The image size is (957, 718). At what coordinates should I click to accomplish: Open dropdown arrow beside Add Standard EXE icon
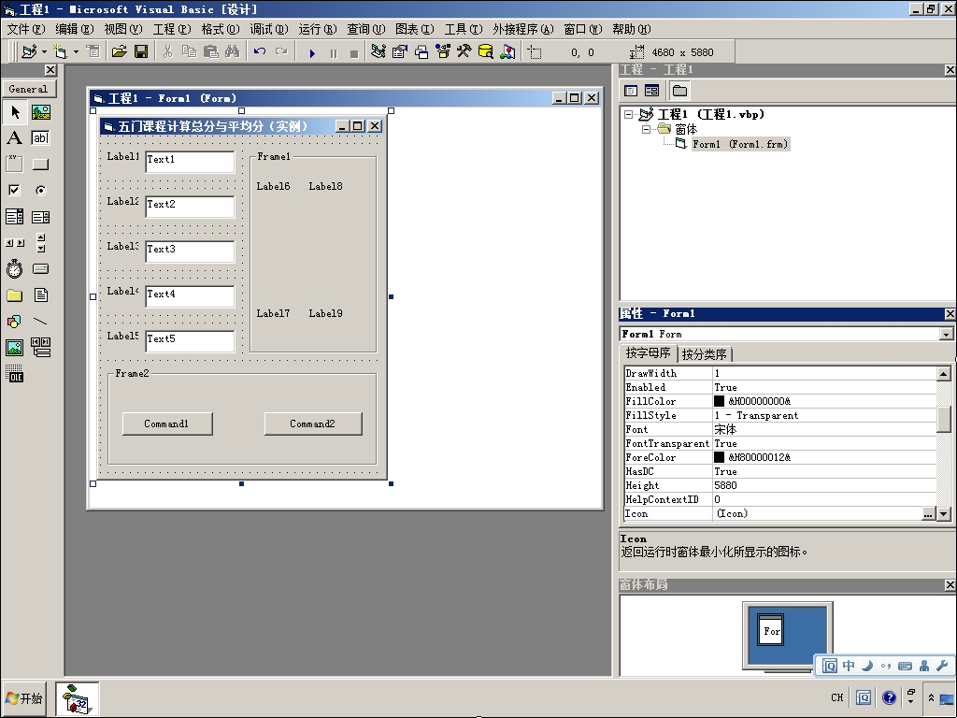tap(44, 52)
